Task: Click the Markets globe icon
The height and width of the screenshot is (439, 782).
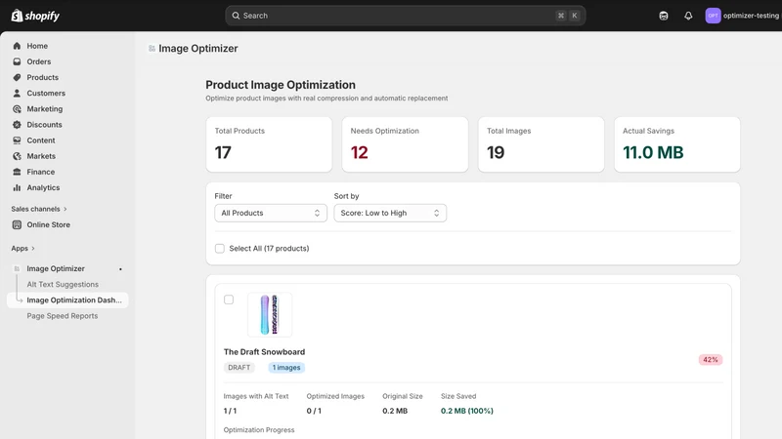Action: [17, 156]
